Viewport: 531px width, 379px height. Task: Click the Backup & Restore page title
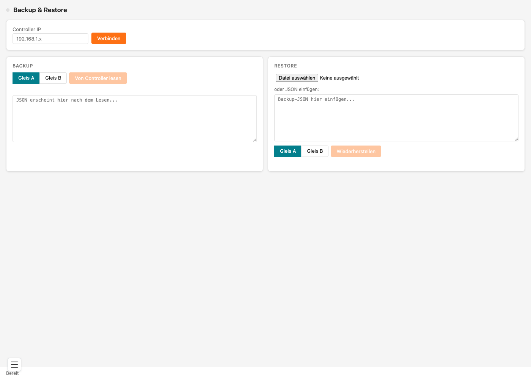(40, 10)
